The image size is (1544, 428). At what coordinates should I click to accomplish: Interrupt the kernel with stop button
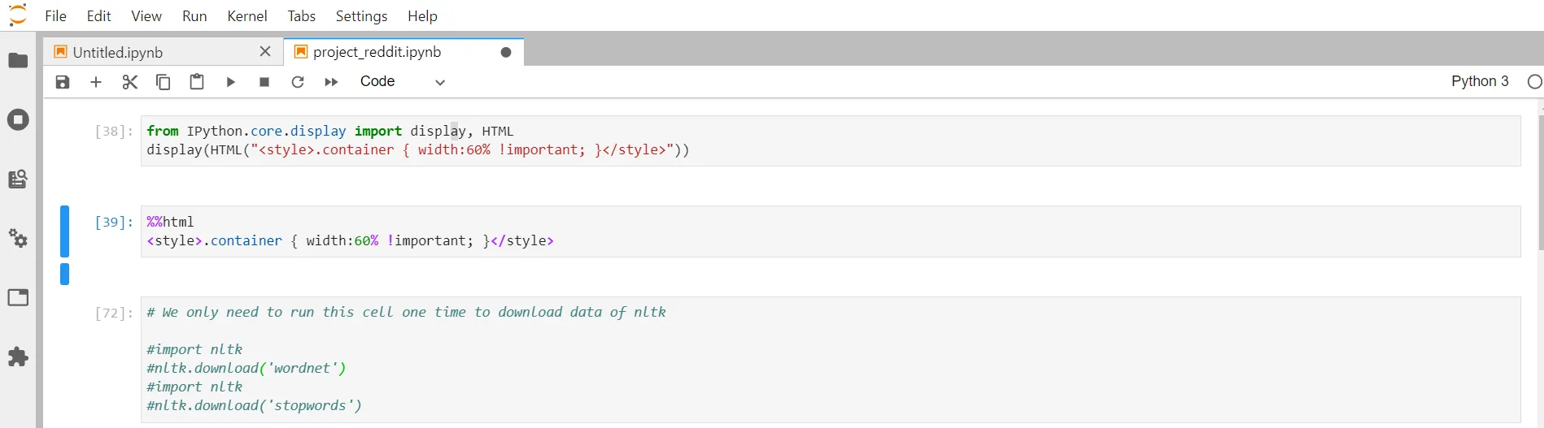[x=264, y=82]
